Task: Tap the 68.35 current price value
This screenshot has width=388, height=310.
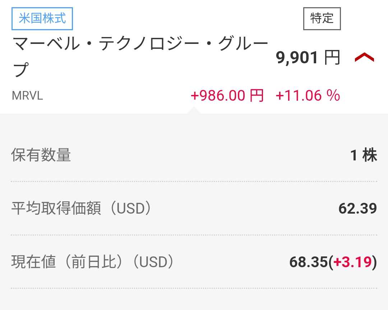Action: (x=308, y=262)
